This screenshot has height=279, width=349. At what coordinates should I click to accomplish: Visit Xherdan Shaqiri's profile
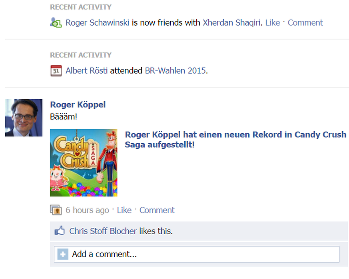point(232,23)
